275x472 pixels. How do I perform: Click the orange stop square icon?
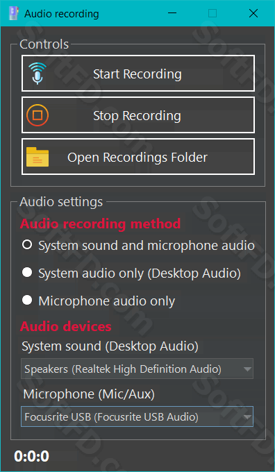(37, 115)
